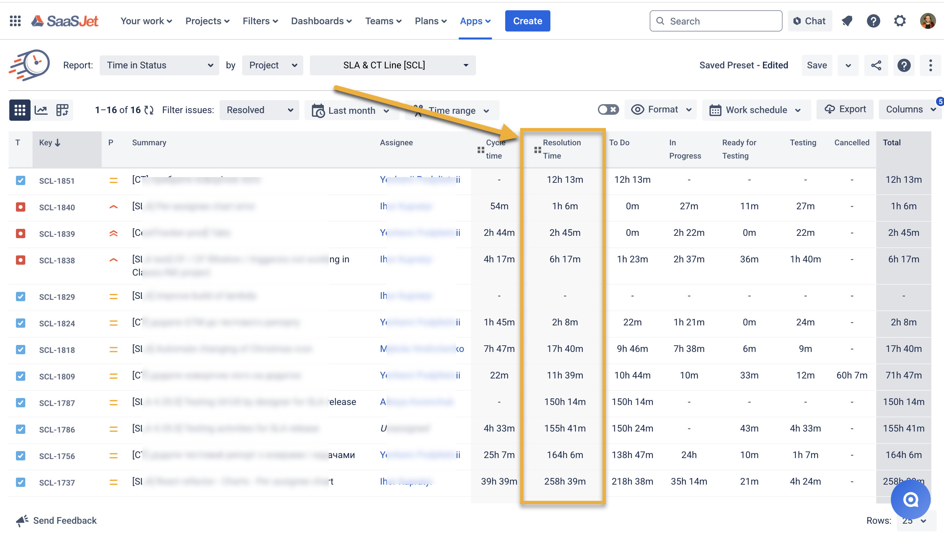944x536 pixels.
Task: Toggle checkbox for SCL-1787 row
Action: (21, 402)
